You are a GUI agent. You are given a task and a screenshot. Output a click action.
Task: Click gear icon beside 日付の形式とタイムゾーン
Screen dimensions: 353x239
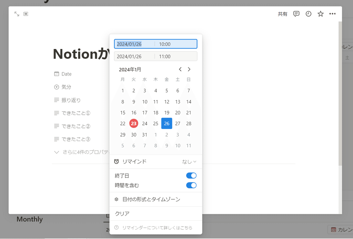(x=117, y=199)
